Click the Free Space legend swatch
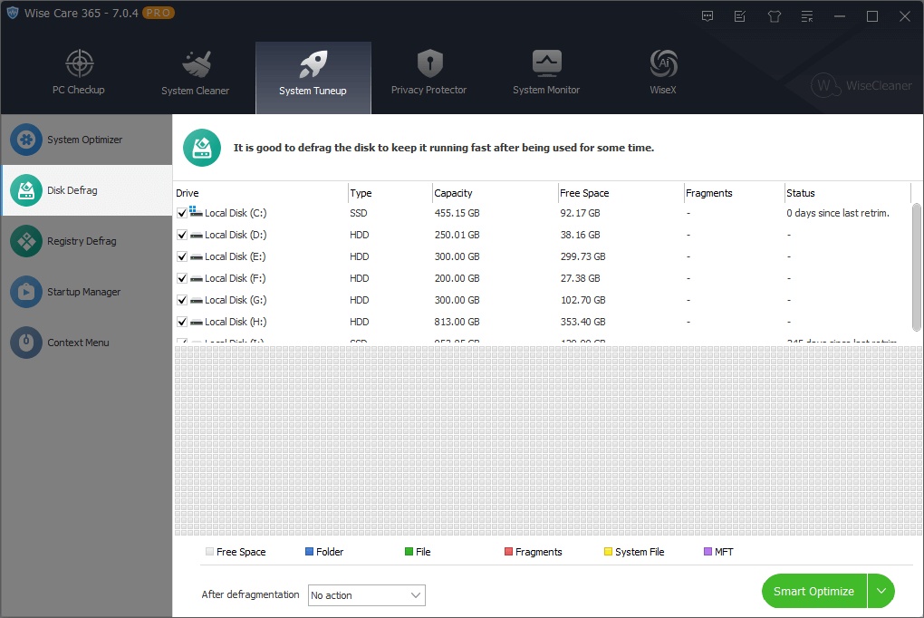924x618 pixels. click(x=209, y=551)
